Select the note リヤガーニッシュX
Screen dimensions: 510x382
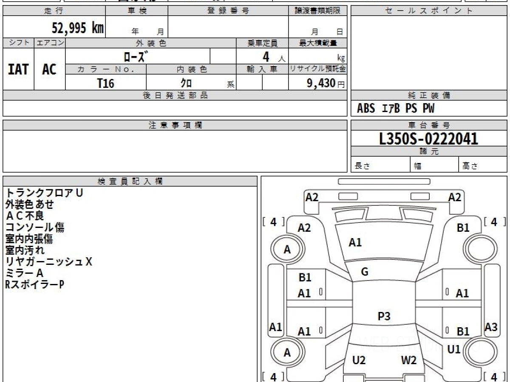[x=49, y=261]
